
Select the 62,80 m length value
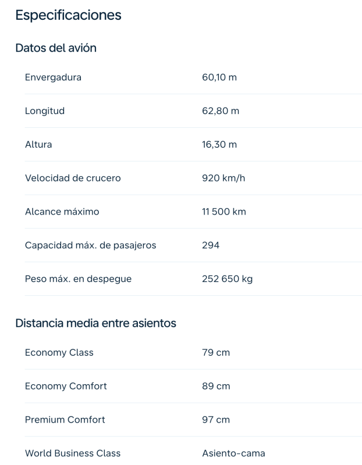pos(221,111)
